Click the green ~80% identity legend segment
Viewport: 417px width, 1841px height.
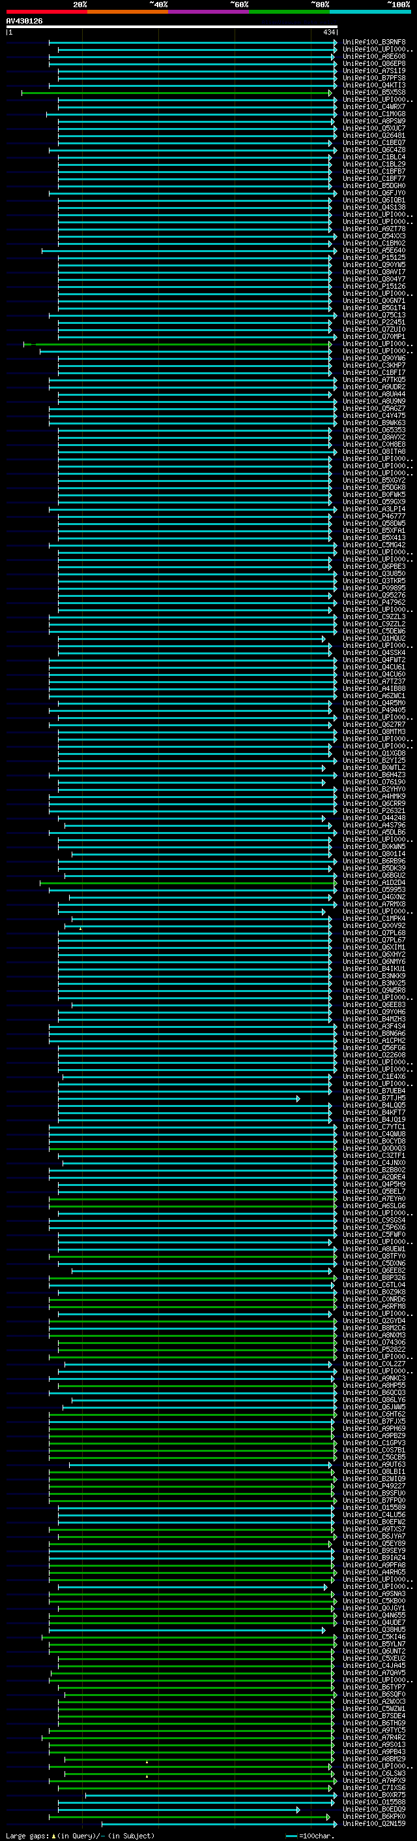289,12
